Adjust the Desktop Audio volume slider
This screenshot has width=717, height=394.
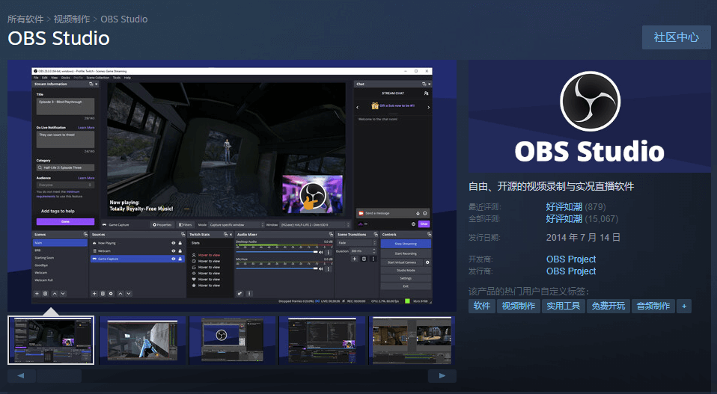point(277,252)
